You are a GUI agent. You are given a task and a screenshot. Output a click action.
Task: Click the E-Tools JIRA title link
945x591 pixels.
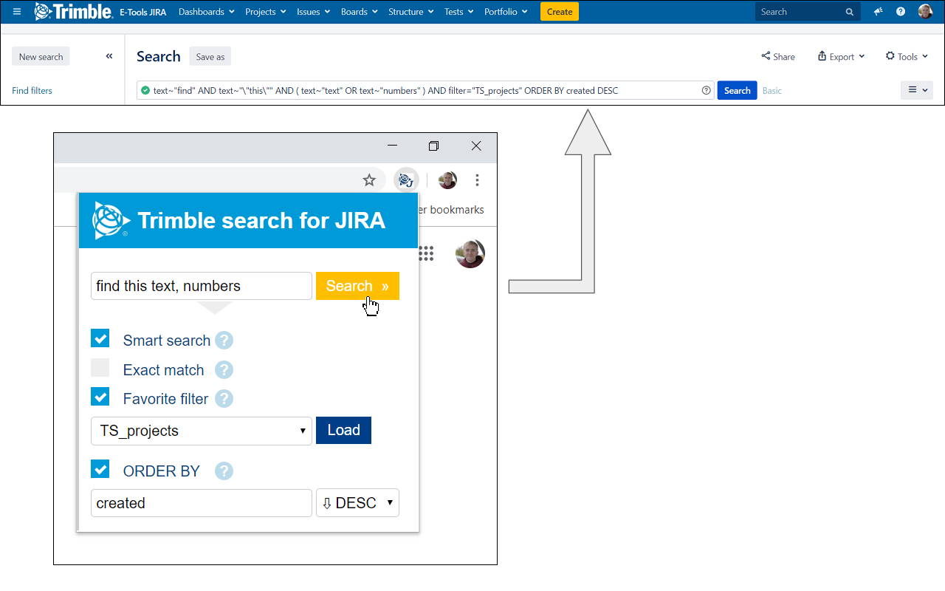(x=142, y=12)
